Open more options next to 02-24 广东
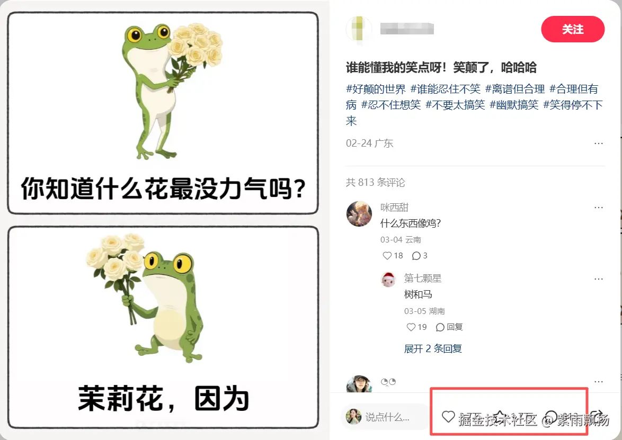Viewport: 622px width, 440px height. tap(599, 143)
